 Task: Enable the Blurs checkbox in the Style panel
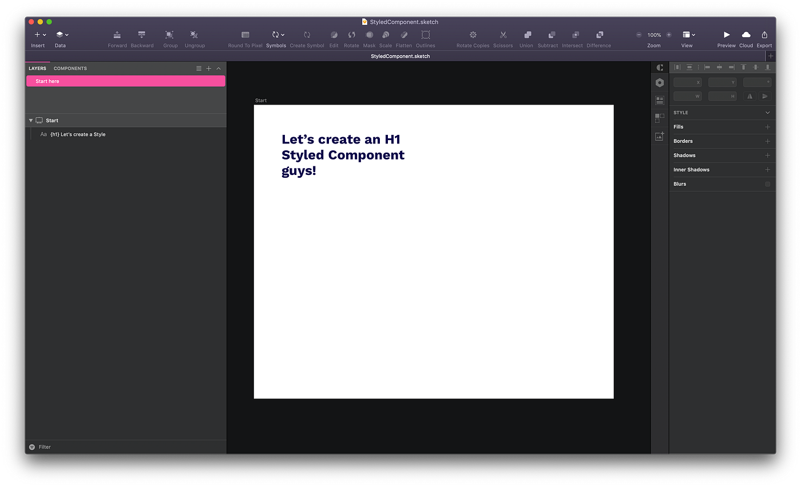point(767,183)
